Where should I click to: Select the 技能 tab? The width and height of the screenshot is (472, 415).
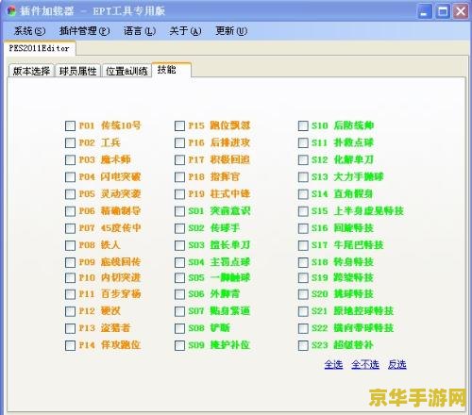[171, 70]
